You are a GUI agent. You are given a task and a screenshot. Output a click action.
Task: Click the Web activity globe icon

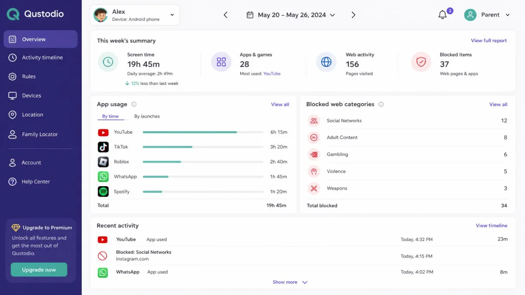[326, 62]
